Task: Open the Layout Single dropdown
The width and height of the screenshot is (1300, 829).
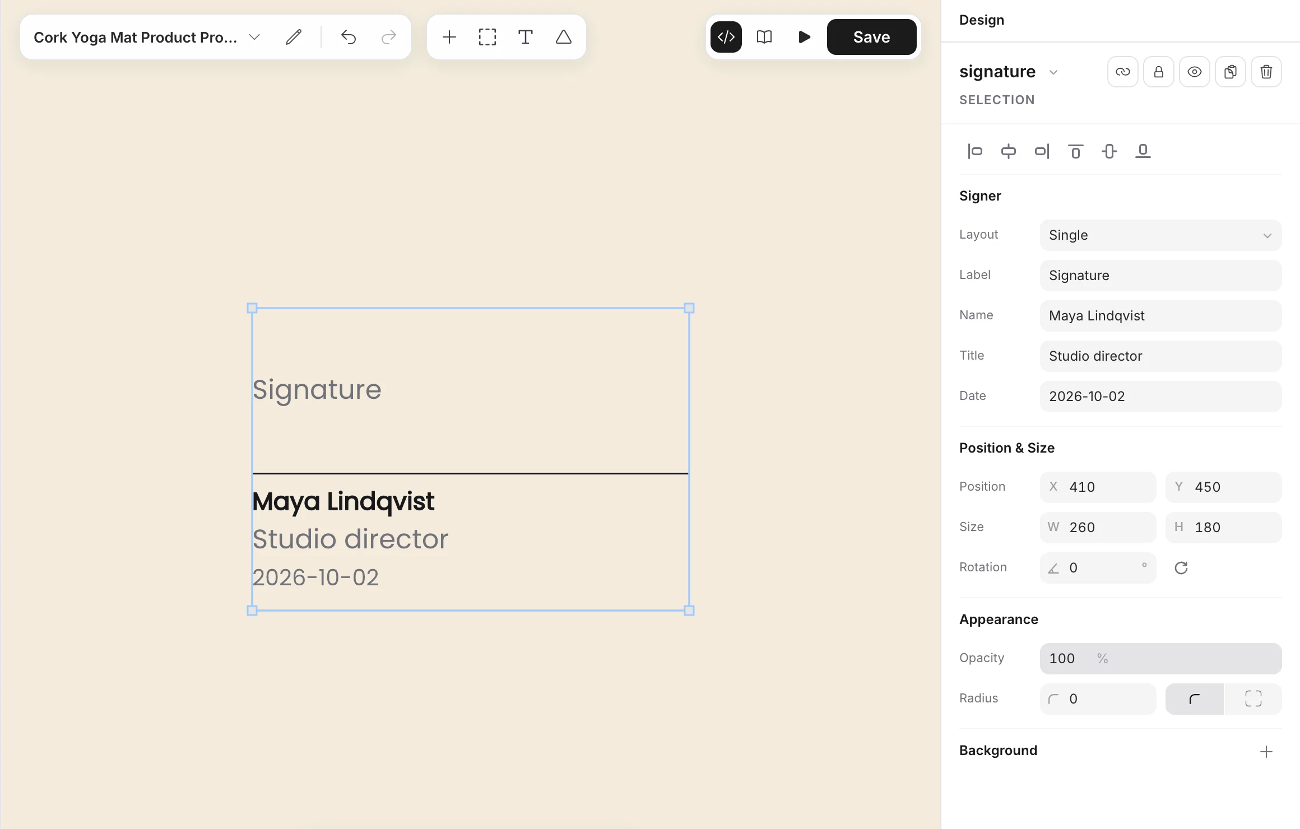Action: pyautogui.click(x=1161, y=235)
